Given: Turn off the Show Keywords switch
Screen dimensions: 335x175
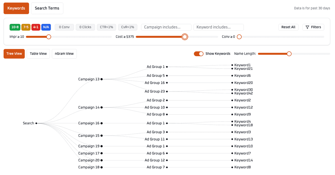Looking at the screenshot, I should pyautogui.click(x=198, y=54).
